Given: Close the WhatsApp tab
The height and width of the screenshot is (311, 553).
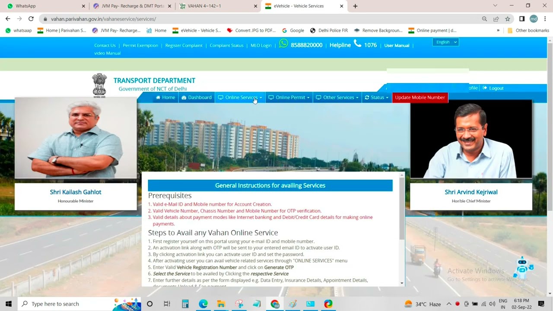Looking at the screenshot, I should coord(83,6).
